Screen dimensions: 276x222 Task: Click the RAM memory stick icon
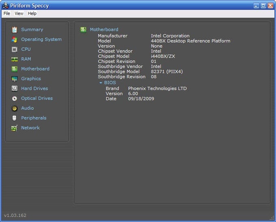coord(15,59)
